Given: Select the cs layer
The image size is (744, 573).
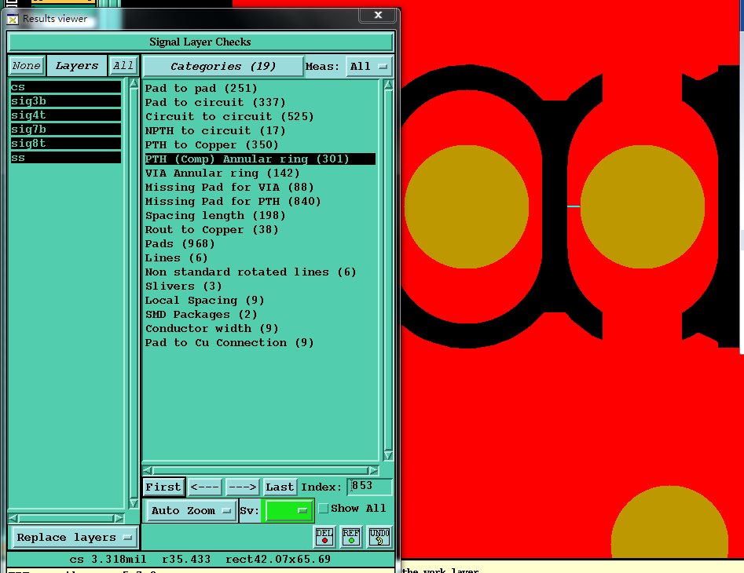Looking at the screenshot, I should 65,86.
